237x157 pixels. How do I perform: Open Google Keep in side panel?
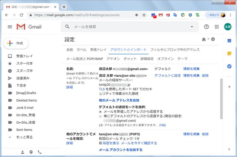click(x=229, y=53)
